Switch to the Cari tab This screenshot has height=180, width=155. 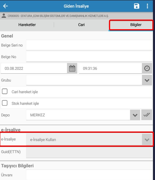(x=81, y=25)
